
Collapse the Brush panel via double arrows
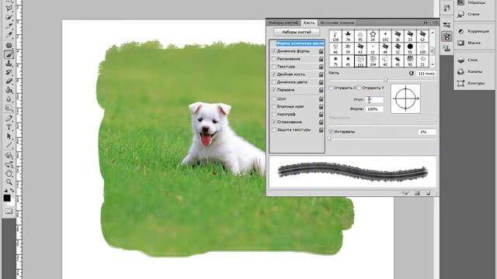426,22
